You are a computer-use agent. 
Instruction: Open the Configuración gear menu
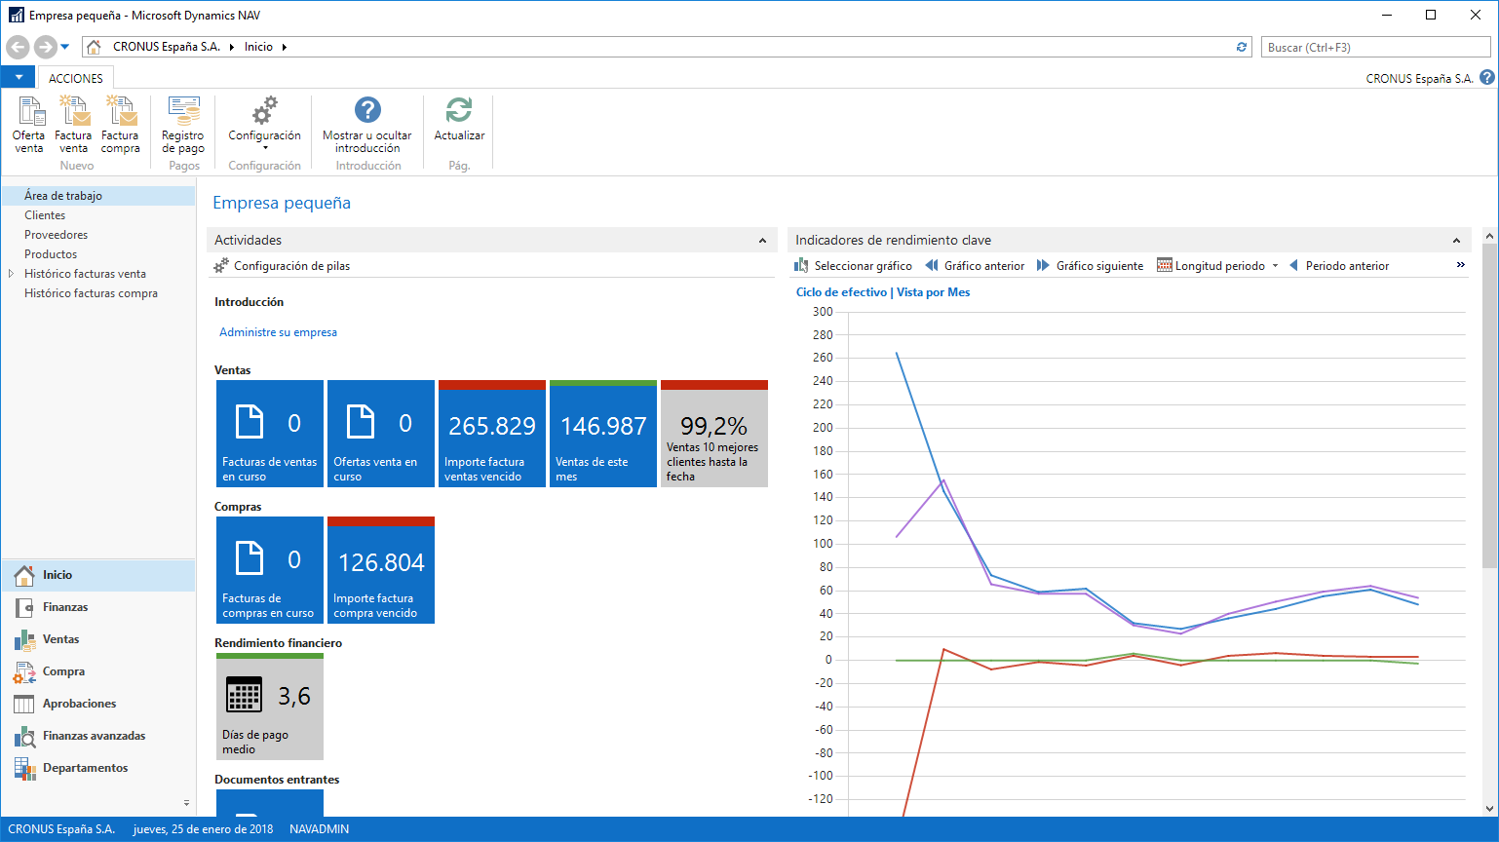[264, 123]
